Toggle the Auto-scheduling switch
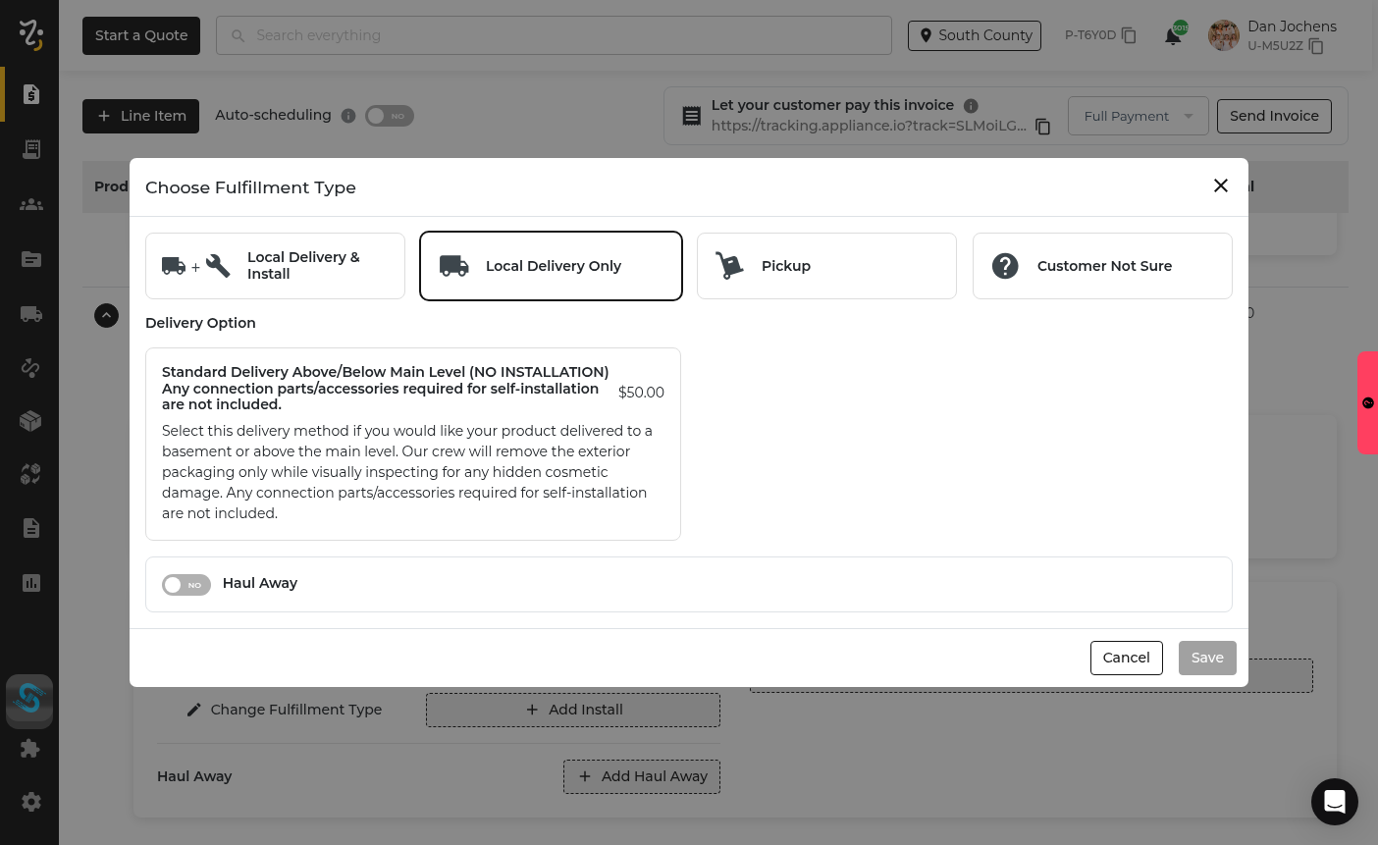This screenshot has width=1378, height=845. point(389,116)
